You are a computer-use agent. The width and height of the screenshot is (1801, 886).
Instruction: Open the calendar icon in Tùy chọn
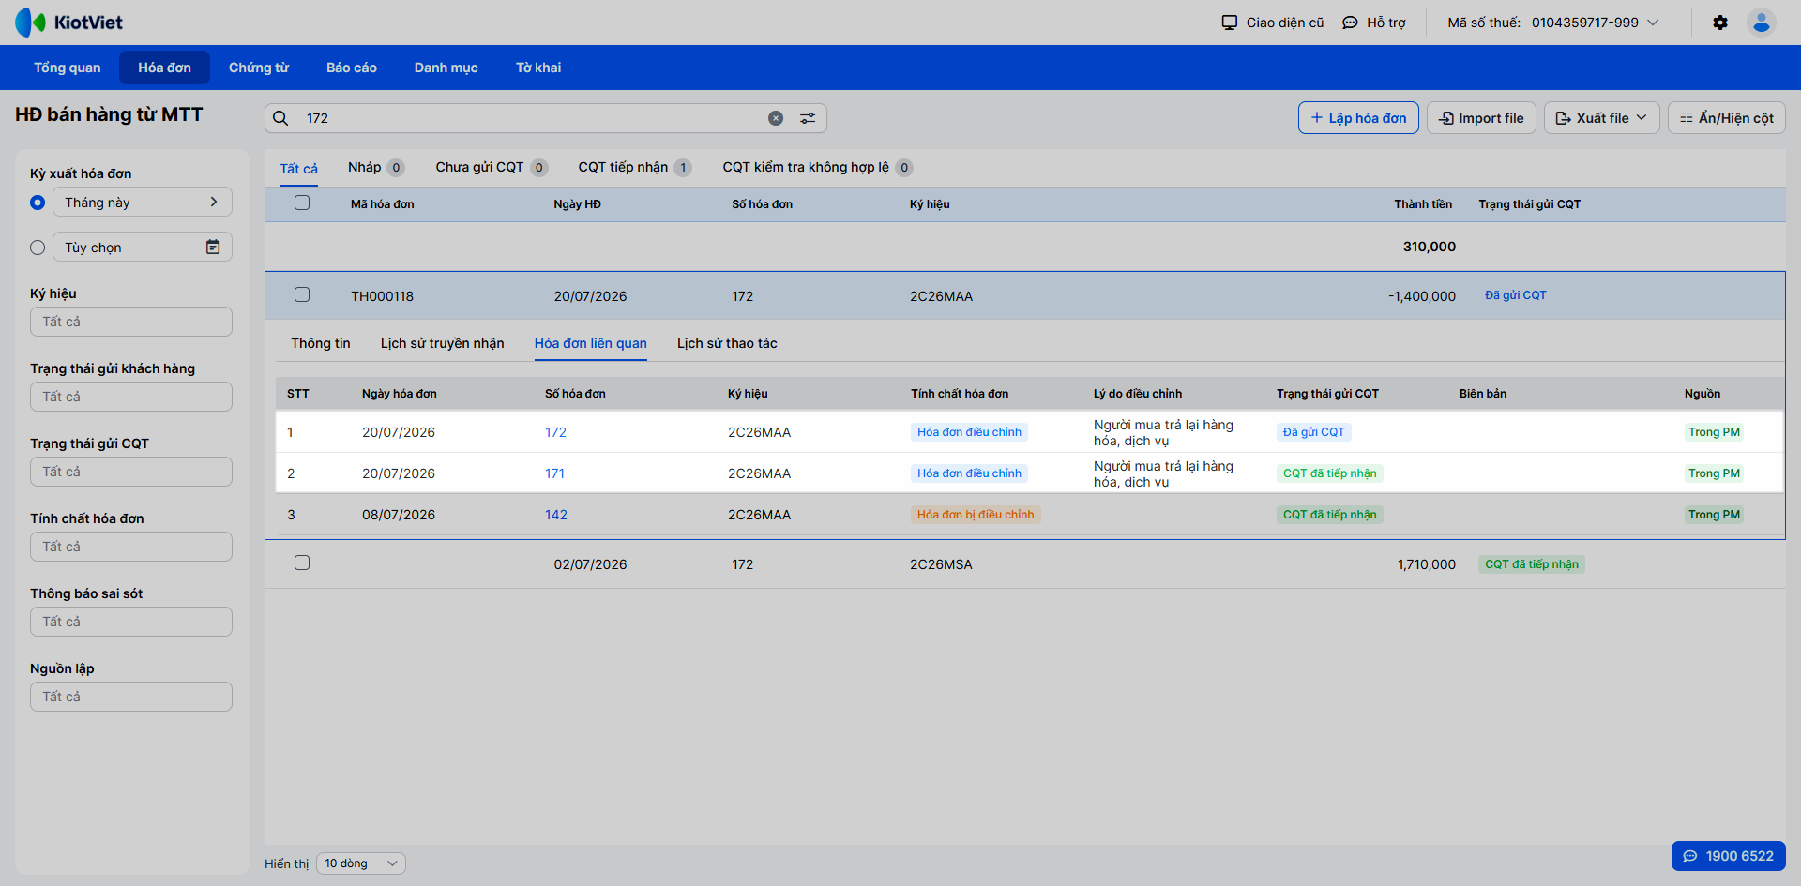213,247
